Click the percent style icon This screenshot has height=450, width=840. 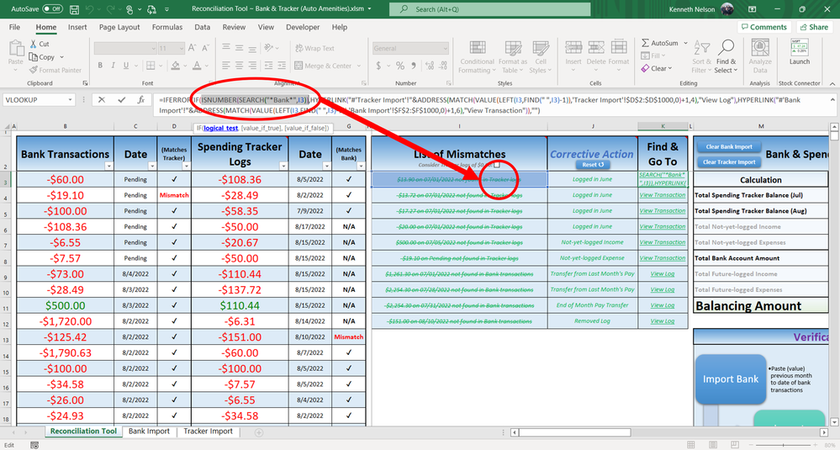(x=399, y=66)
